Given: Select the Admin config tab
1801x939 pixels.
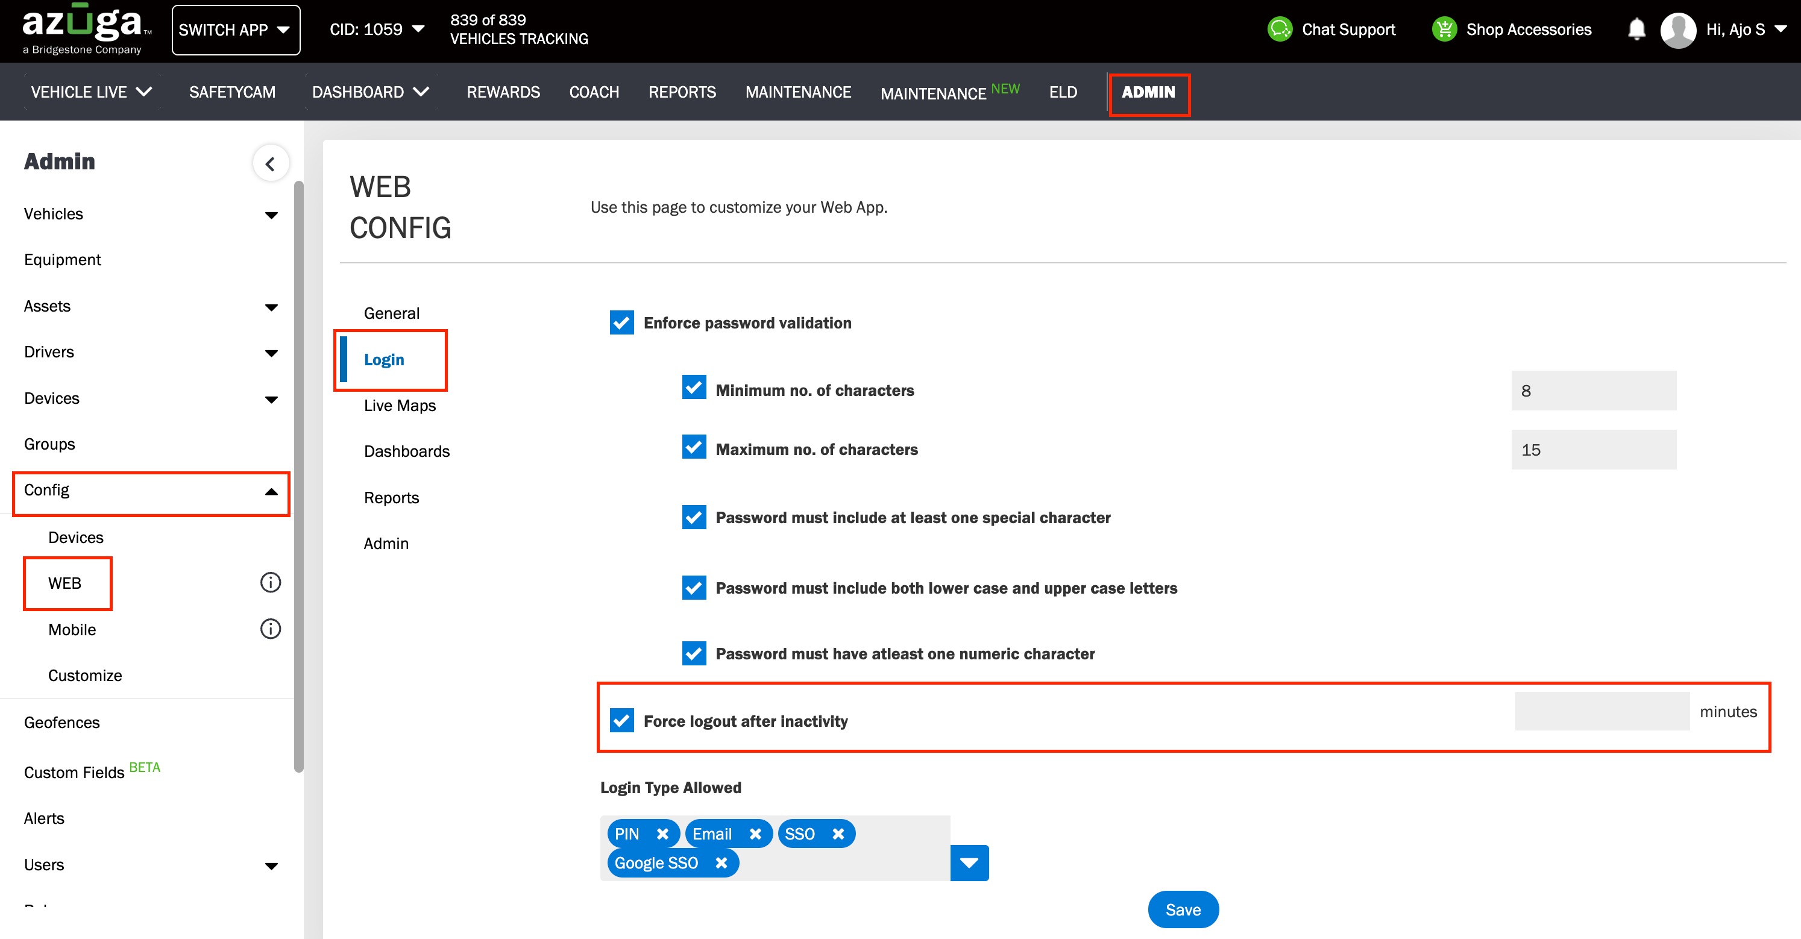Looking at the screenshot, I should [386, 543].
